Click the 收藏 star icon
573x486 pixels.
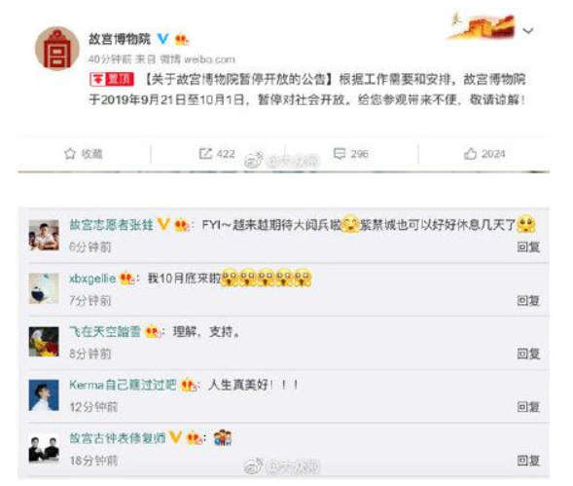coord(70,154)
